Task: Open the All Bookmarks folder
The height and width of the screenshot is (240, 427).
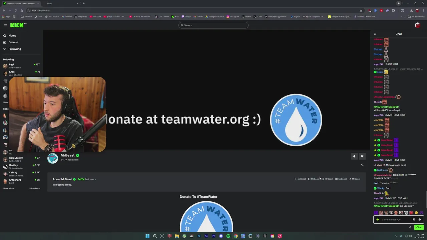Action: pos(416,17)
